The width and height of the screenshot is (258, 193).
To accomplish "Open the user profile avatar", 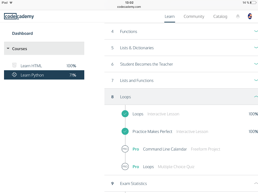I will pos(250,16).
